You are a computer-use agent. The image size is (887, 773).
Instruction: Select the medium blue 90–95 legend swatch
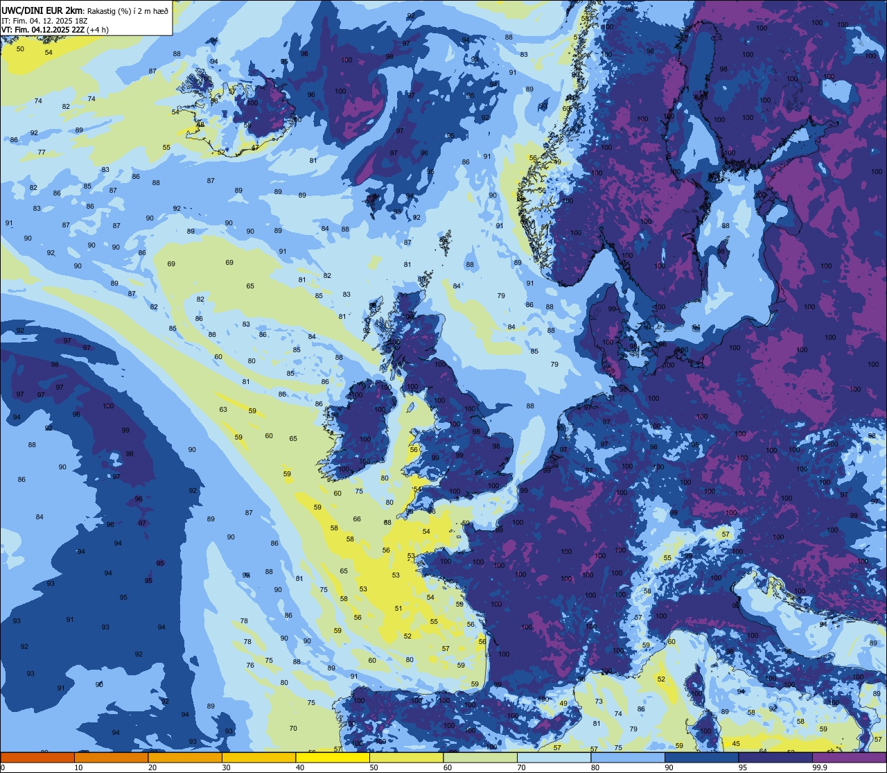point(701,758)
